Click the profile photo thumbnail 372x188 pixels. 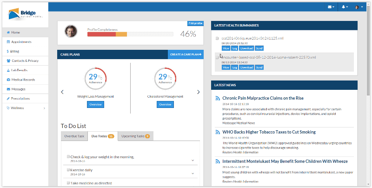coord(71,31)
